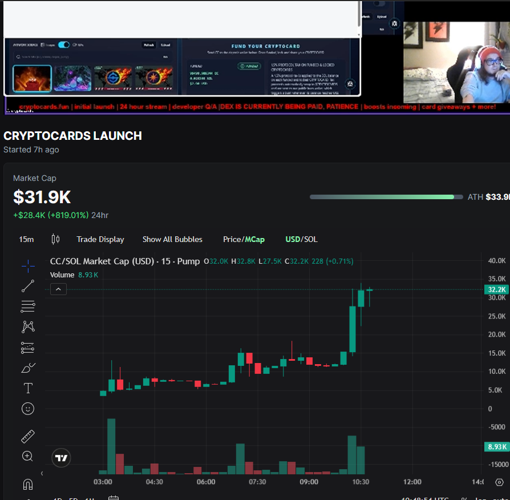Click the ATH market cap progress bar
510x500 pixels.
386,197
